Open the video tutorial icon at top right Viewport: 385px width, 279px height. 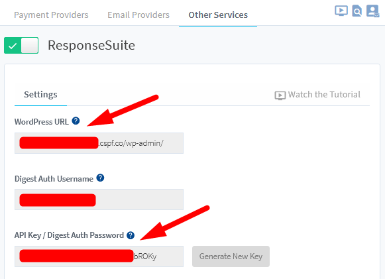[341, 11]
